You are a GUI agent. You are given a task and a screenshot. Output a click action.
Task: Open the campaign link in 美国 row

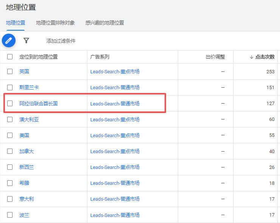coord(115,135)
